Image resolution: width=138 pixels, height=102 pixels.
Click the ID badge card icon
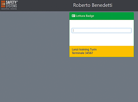tap(73, 16)
